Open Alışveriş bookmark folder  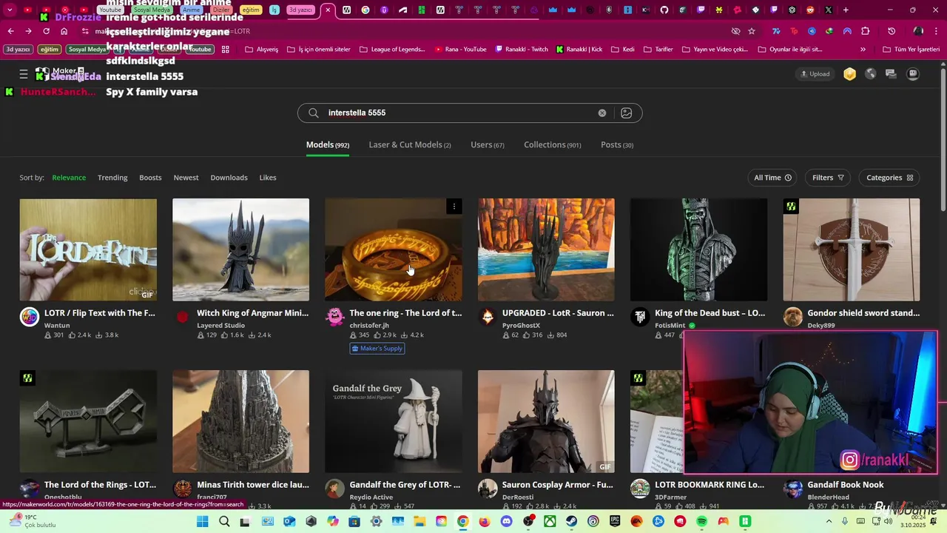(x=260, y=50)
